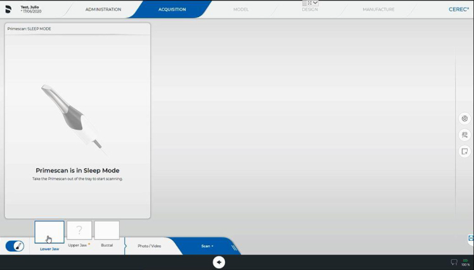The width and height of the screenshot is (474, 270).
Task: Click the Lower Jaw label
Action: point(49,249)
